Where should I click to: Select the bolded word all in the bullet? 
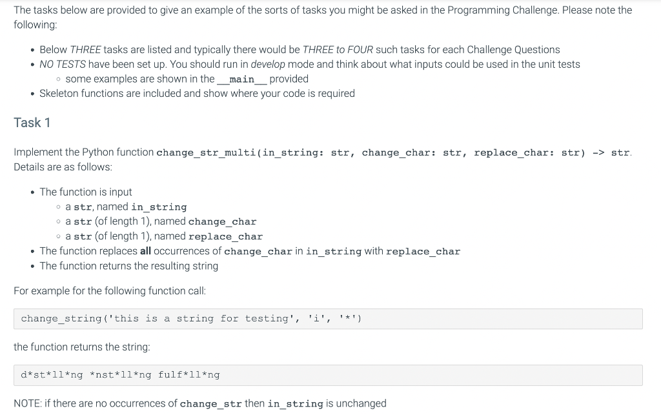point(145,251)
